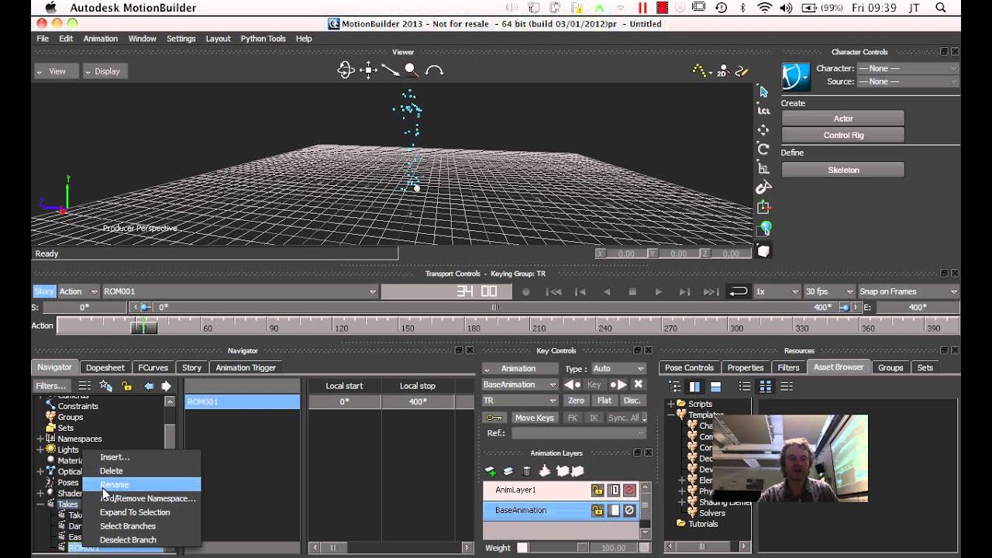Choose the zoom magnifier tool in Viewer
This screenshot has width=992, height=558.
pos(412,71)
